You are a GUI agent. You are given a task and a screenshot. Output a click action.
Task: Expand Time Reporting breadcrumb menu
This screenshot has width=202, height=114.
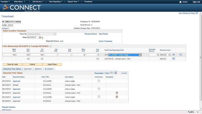pos(56,2)
